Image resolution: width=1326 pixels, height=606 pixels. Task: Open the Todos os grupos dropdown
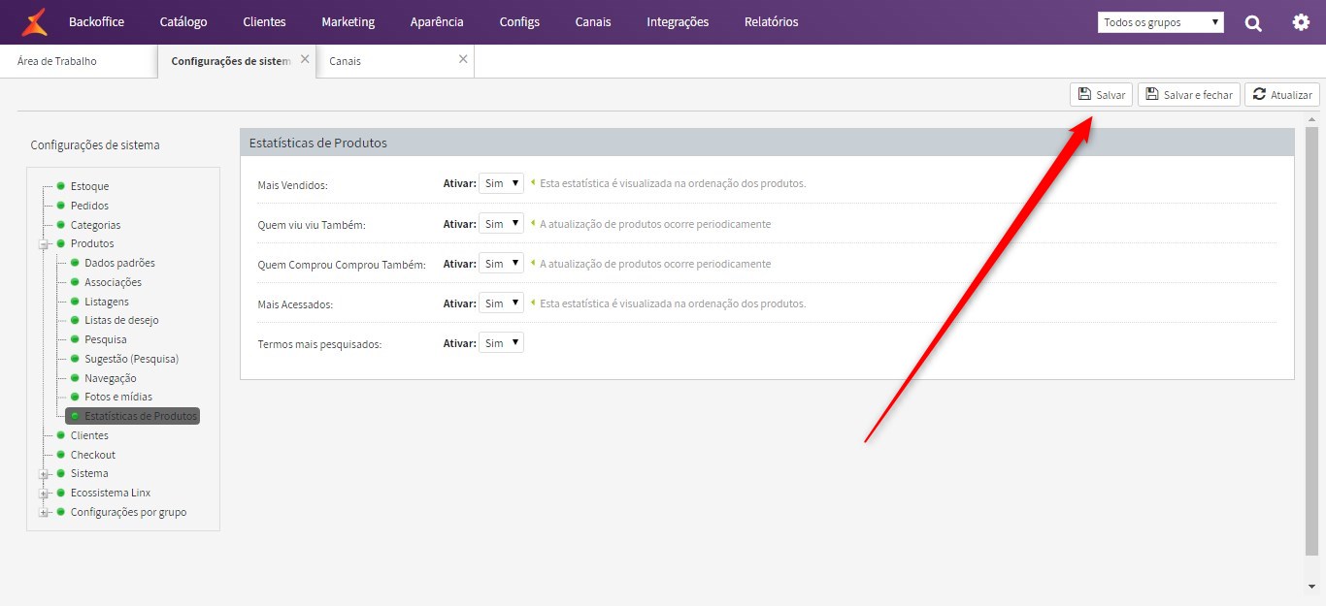[x=1161, y=22]
